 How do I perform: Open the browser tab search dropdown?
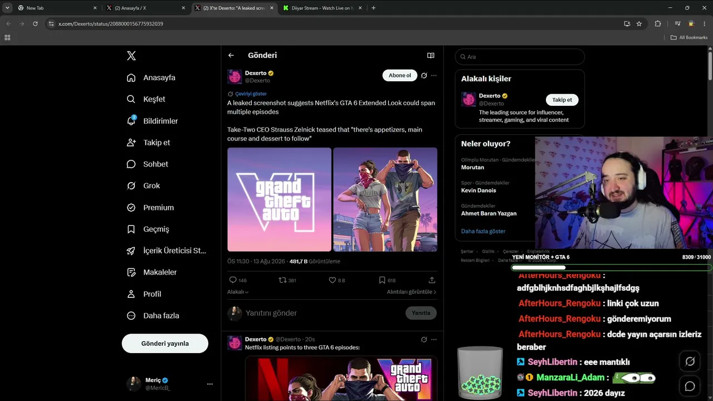coord(7,8)
